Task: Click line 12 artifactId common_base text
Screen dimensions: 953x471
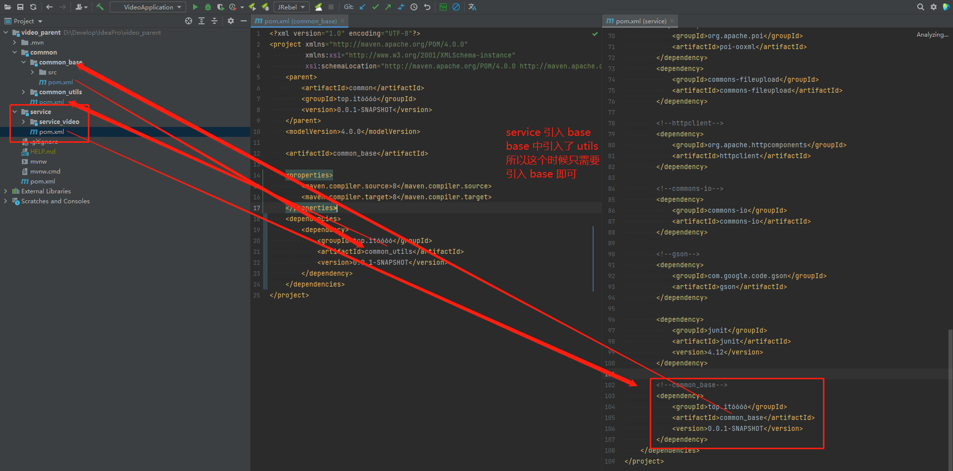Action: tap(356, 154)
